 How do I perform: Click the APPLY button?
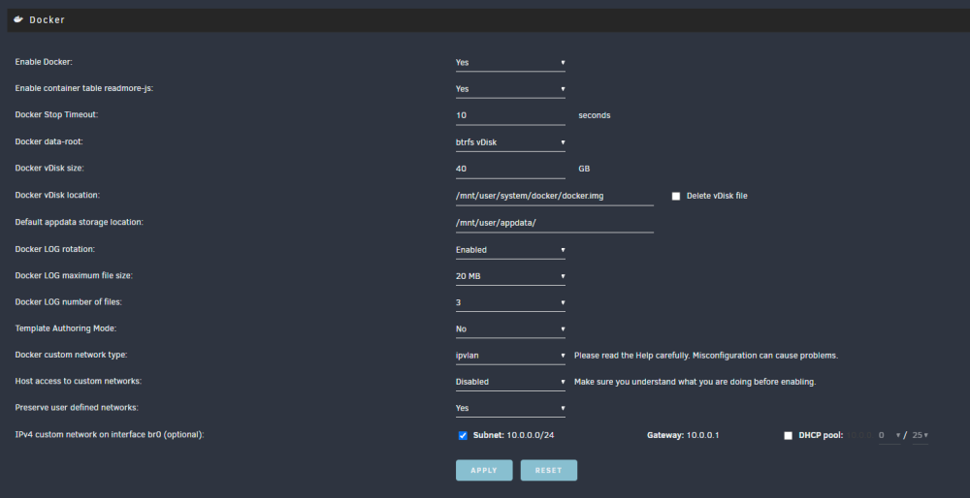coord(484,470)
